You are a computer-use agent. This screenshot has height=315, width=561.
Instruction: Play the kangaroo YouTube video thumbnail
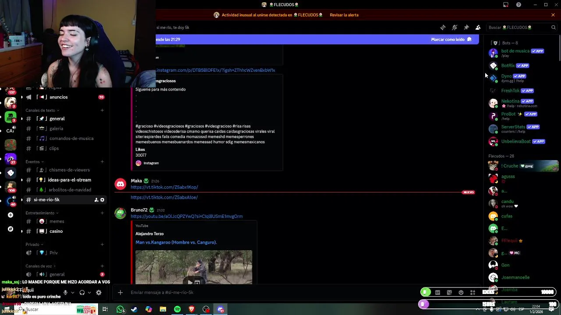tap(194, 267)
